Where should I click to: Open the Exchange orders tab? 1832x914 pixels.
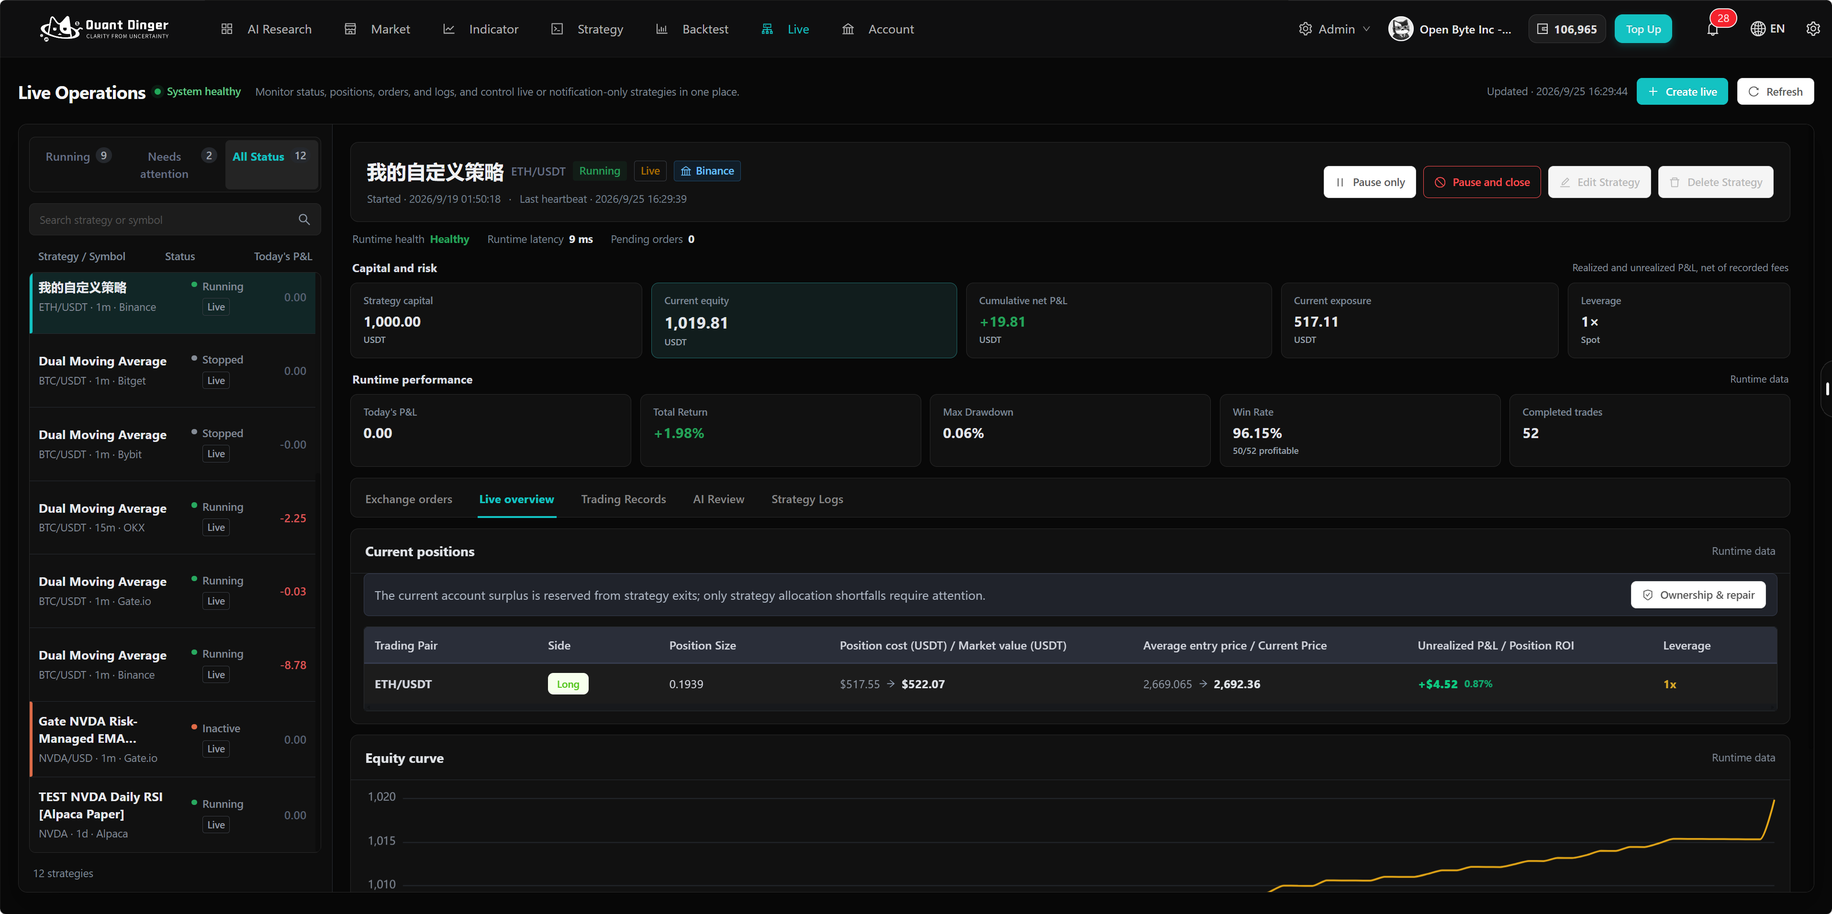[408, 499]
